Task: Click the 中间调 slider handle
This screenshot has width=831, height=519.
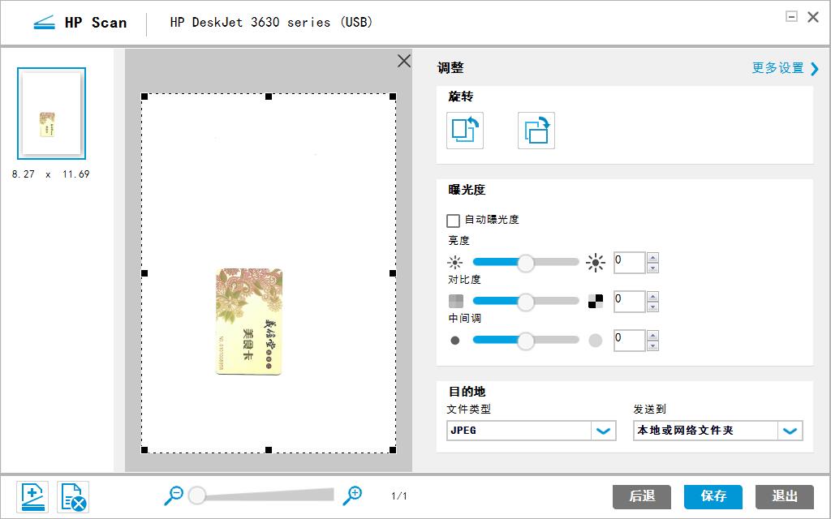Action: [526, 341]
